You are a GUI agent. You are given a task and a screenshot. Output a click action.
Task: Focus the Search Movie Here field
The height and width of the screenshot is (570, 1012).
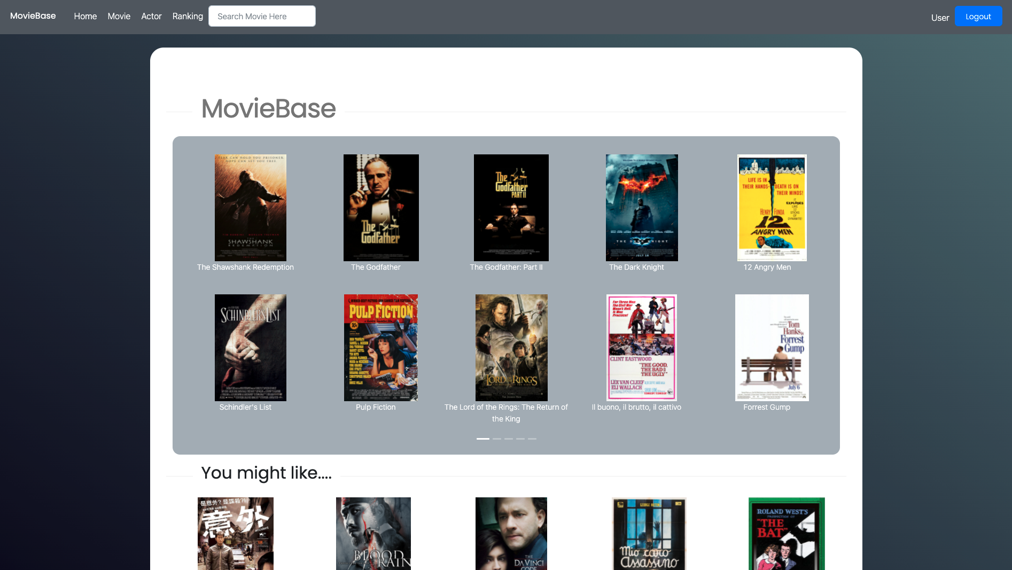[262, 16]
